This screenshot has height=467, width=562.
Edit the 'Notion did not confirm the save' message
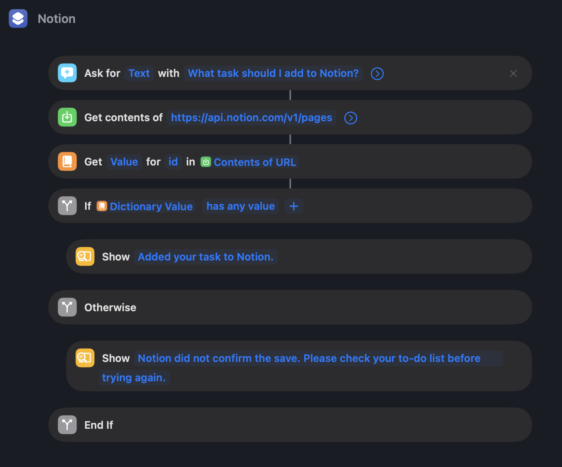301,368
